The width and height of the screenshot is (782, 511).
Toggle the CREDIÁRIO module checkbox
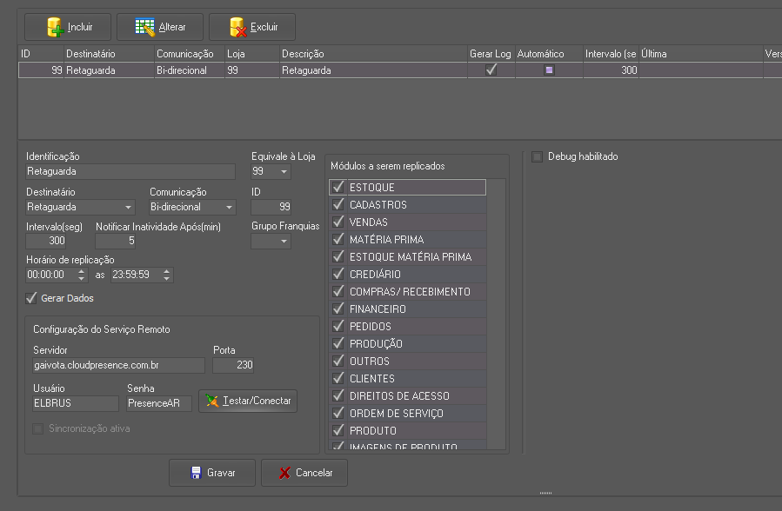pos(338,274)
